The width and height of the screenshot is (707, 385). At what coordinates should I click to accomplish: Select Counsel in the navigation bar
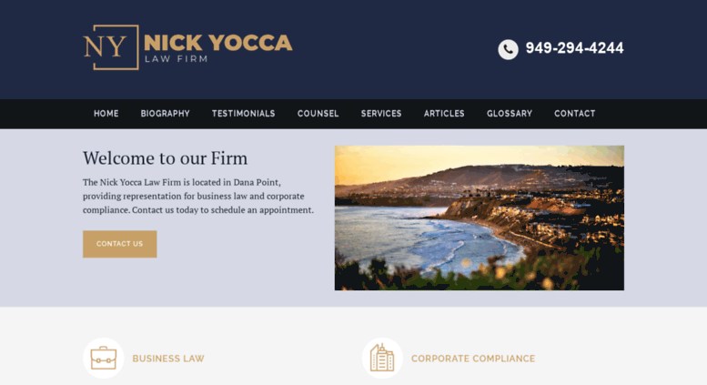pos(318,114)
